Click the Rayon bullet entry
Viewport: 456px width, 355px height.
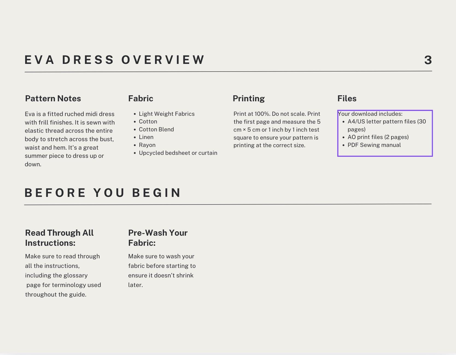pyautogui.click(x=147, y=145)
